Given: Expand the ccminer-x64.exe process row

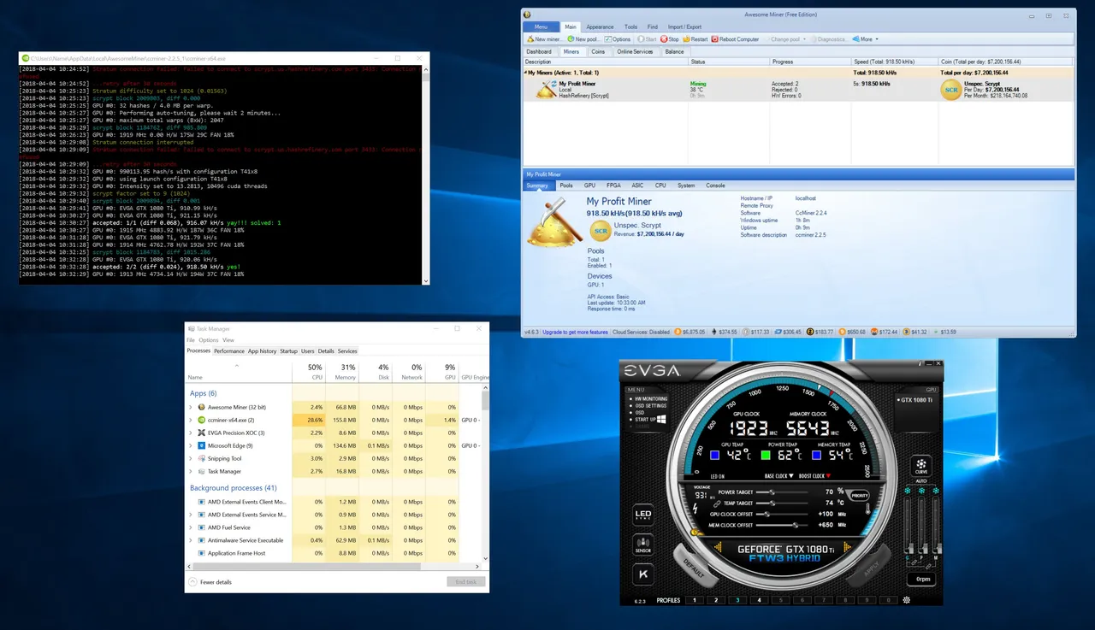Looking at the screenshot, I should tap(191, 420).
